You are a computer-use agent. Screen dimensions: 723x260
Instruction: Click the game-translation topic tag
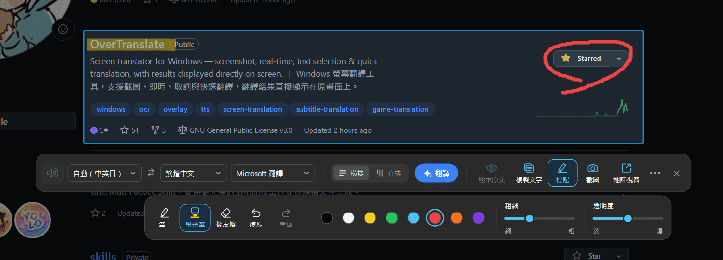[400, 109]
